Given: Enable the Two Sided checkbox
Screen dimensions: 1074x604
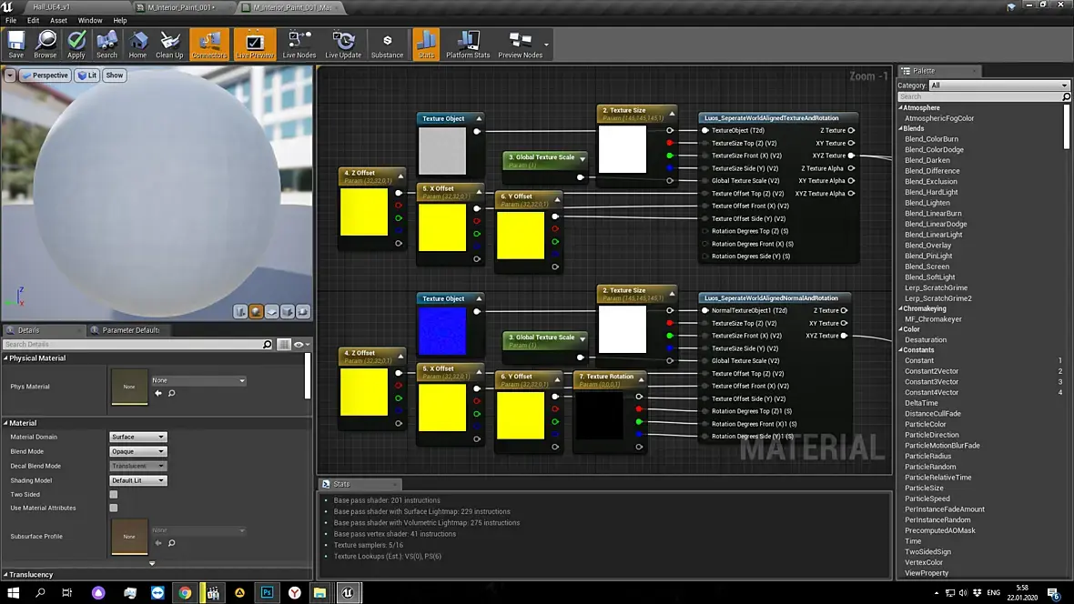Looking at the screenshot, I should pos(114,495).
